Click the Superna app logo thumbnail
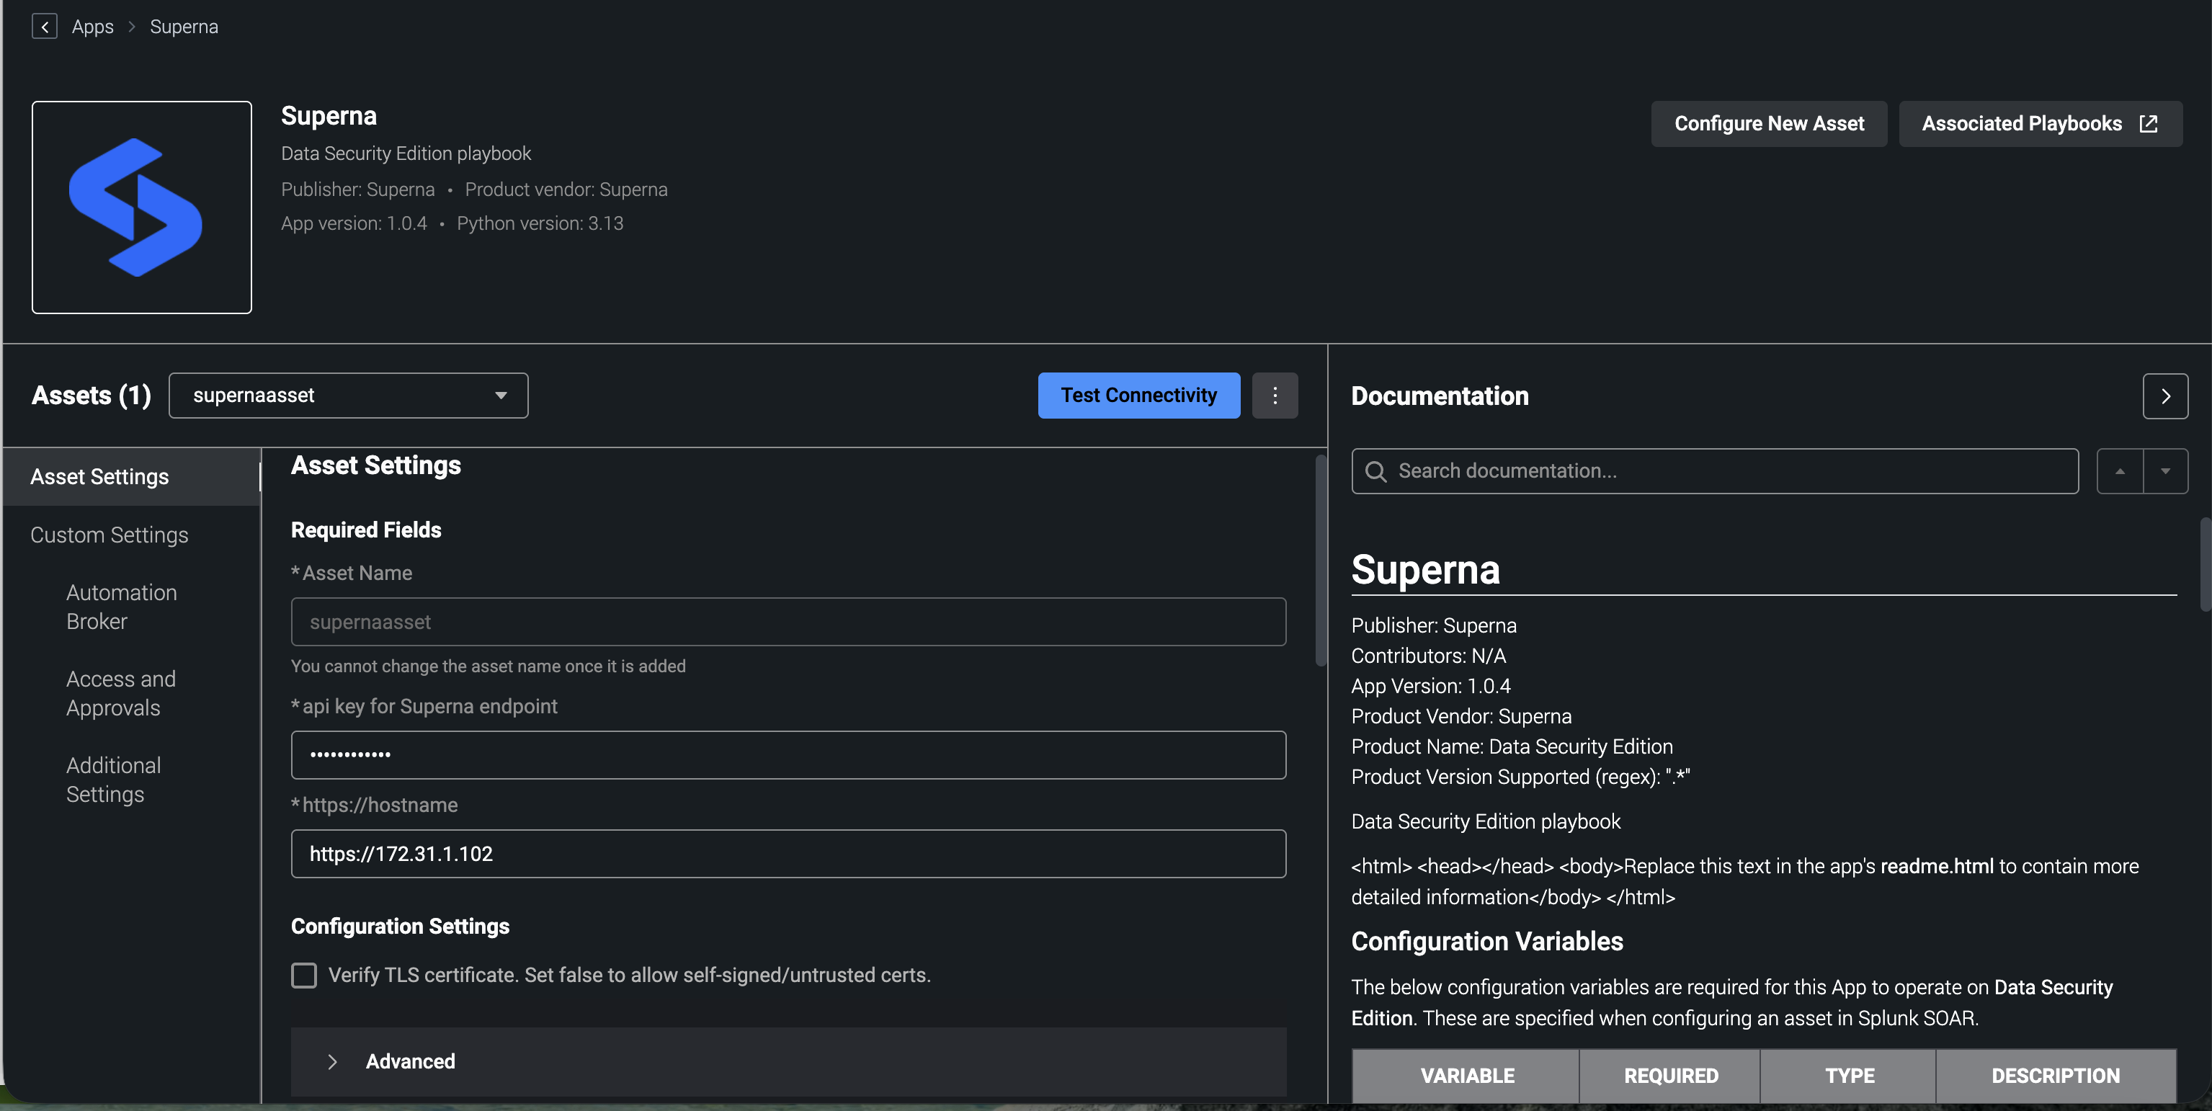This screenshot has width=2212, height=1111. 142,207
